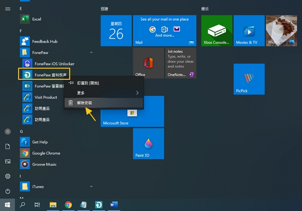This screenshot has height=211, width=302.
Task: Click the Windows Start button
Action: coord(7,205)
